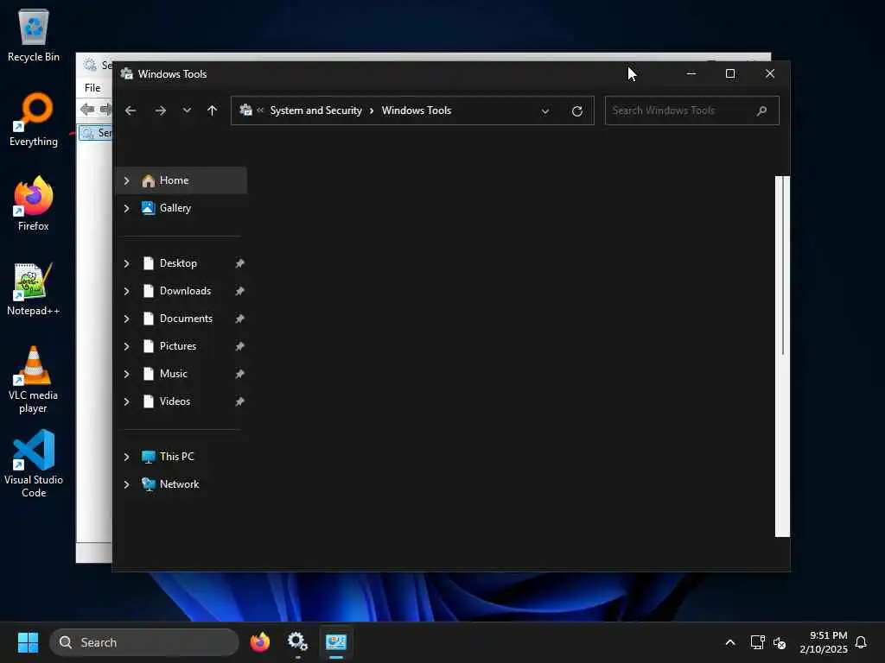Click the pin icon beside Documents
This screenshot has height=663, width=885.
[240, 319]
